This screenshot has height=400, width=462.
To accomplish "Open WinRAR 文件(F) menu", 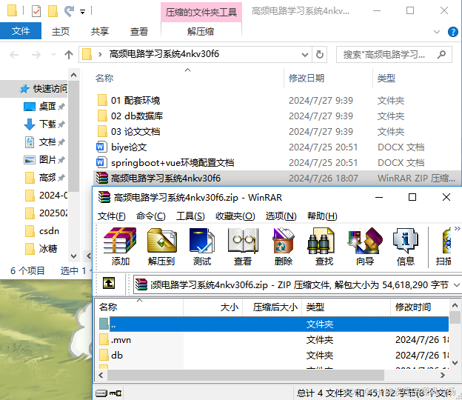I will tap(111, 216).
